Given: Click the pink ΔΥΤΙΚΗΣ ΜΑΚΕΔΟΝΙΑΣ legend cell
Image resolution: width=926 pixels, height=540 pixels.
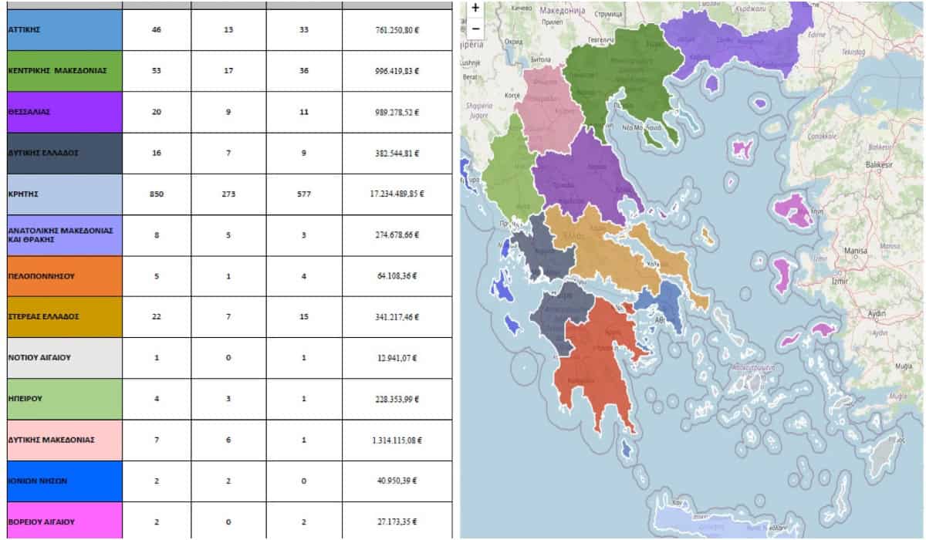Looking at the screenshot, I should tap(62, 440).
